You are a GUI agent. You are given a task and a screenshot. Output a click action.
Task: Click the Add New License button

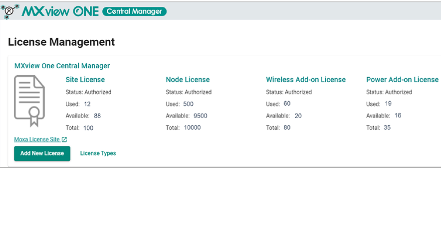(x=42, y=153)
